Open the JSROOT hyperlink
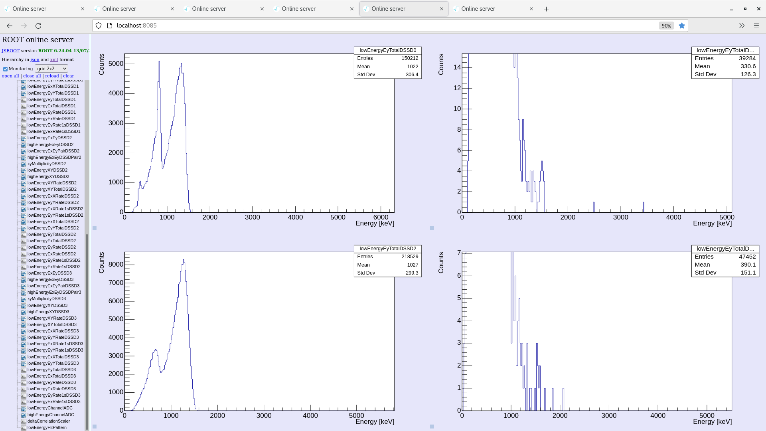The width and height of the screenshot is (766, 431). point(10,51)
